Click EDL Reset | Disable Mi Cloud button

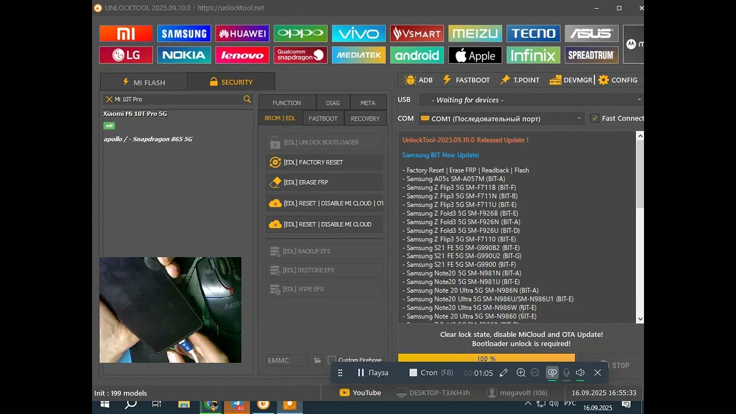tap(324, 224)
